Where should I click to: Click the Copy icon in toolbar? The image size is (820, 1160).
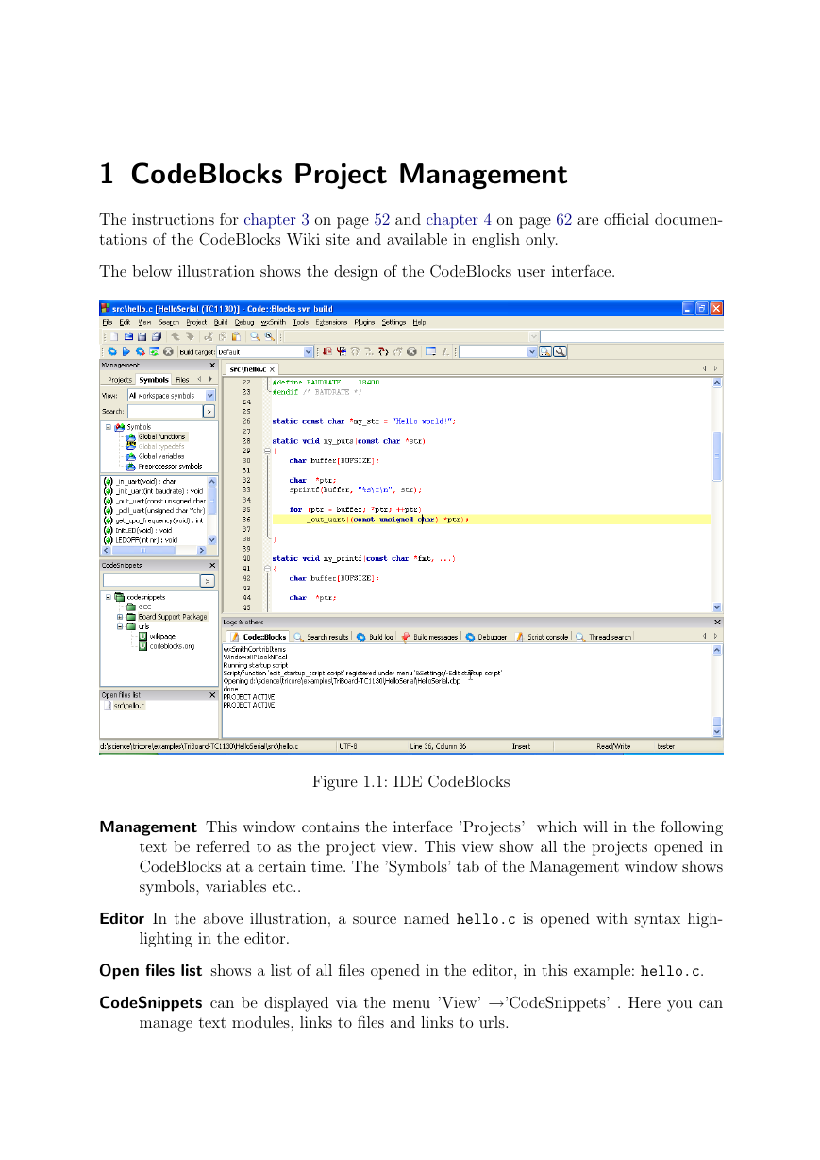pos(223,336)
